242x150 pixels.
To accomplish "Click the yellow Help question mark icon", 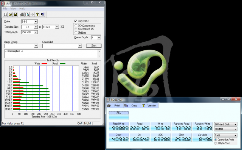I will (x=37, y=14).
